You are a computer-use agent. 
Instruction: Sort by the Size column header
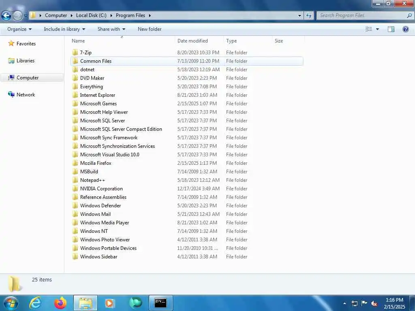point(288,41)
